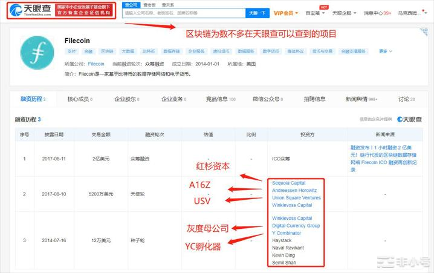Click the 天眼一下 search button

tap(257, 13)
